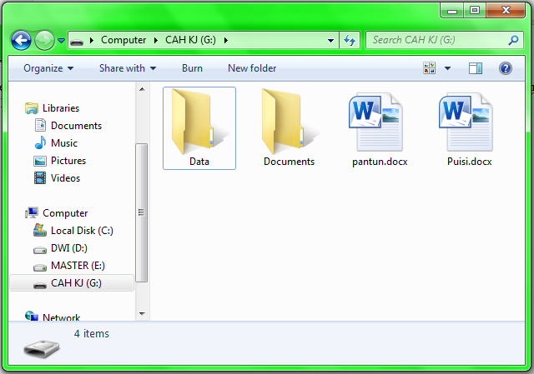Select Libraries in the navigation pane

(x=61, y=108)
